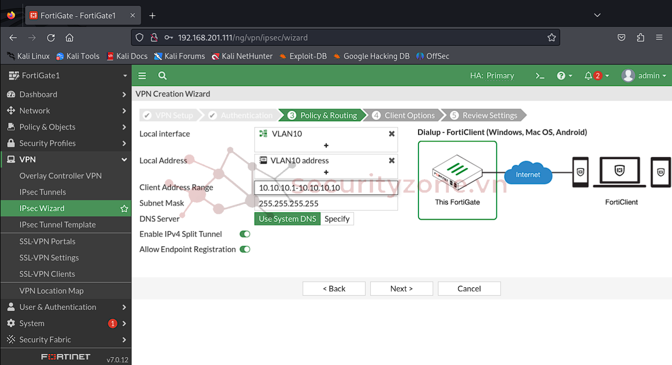Go to Authentication wizard step
672x365 pixels.
point(241,115)
